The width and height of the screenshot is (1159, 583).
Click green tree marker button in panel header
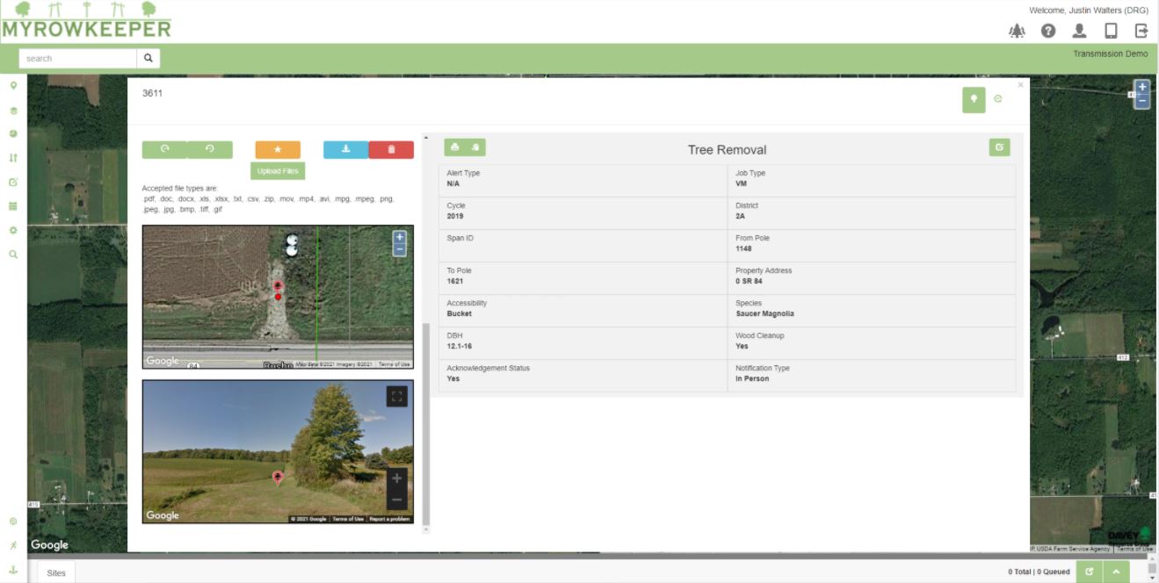[x=974, y=99]
